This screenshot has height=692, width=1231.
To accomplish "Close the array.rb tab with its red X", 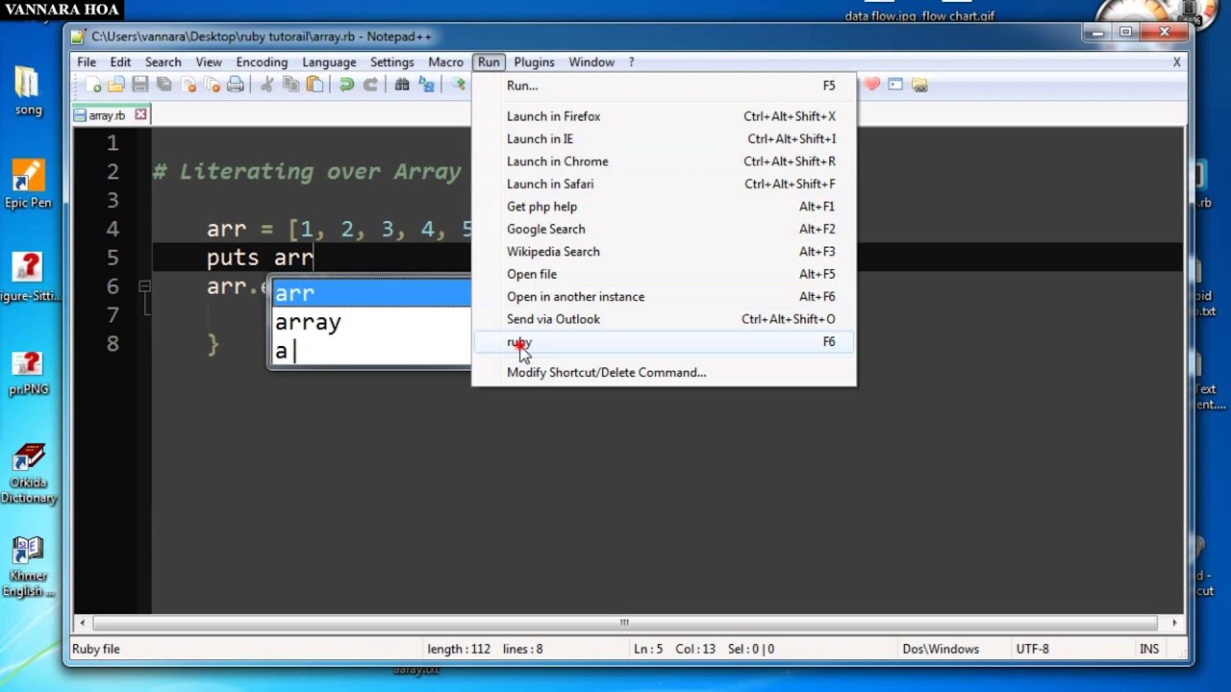I will 140,114.
